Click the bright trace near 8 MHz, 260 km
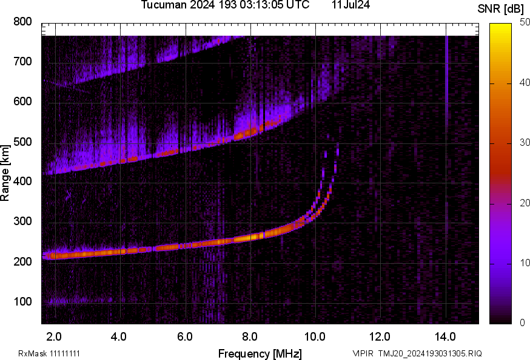Viewport: 530px width, 360px height. point(250,237)
